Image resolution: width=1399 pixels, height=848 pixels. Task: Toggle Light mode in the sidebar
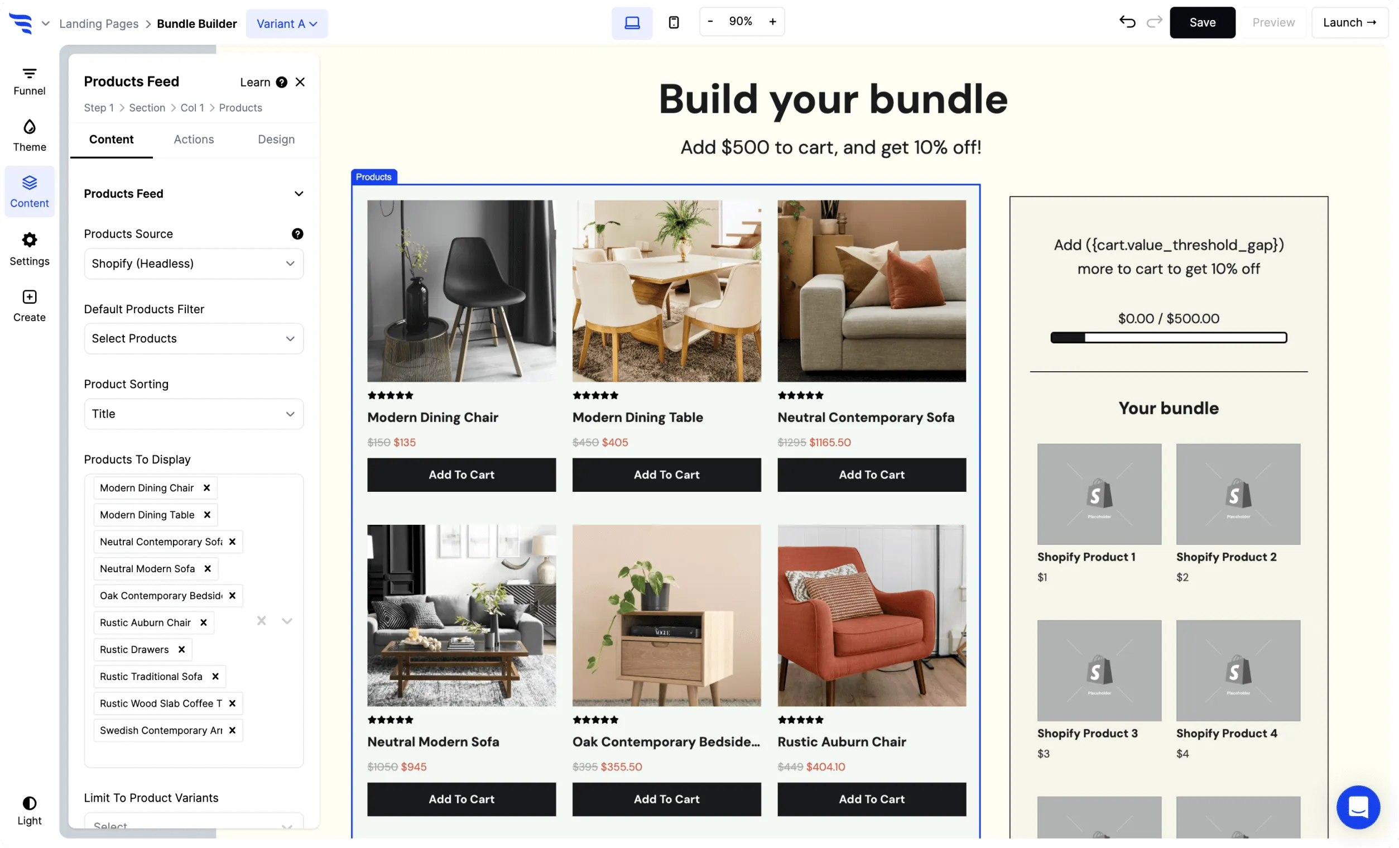[29, 809]
